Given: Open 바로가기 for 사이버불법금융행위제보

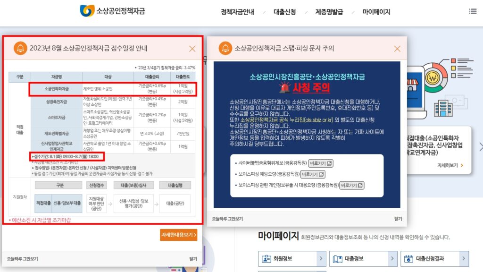Looking at the screenshot, I should tap(321, 163).
